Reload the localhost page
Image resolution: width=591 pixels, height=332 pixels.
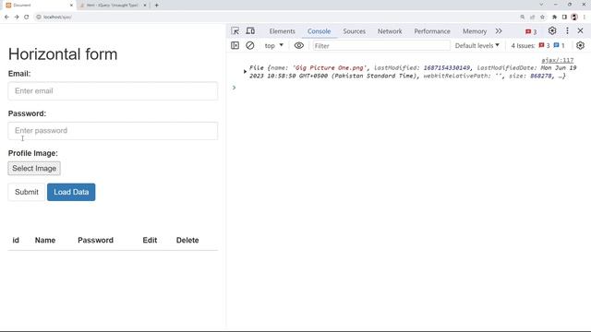27,17
